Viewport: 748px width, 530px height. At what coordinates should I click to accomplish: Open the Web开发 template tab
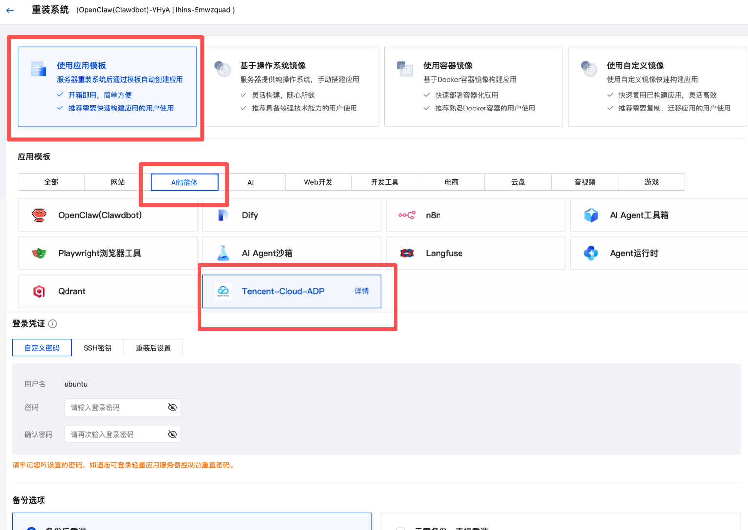[x=318, y=182]
